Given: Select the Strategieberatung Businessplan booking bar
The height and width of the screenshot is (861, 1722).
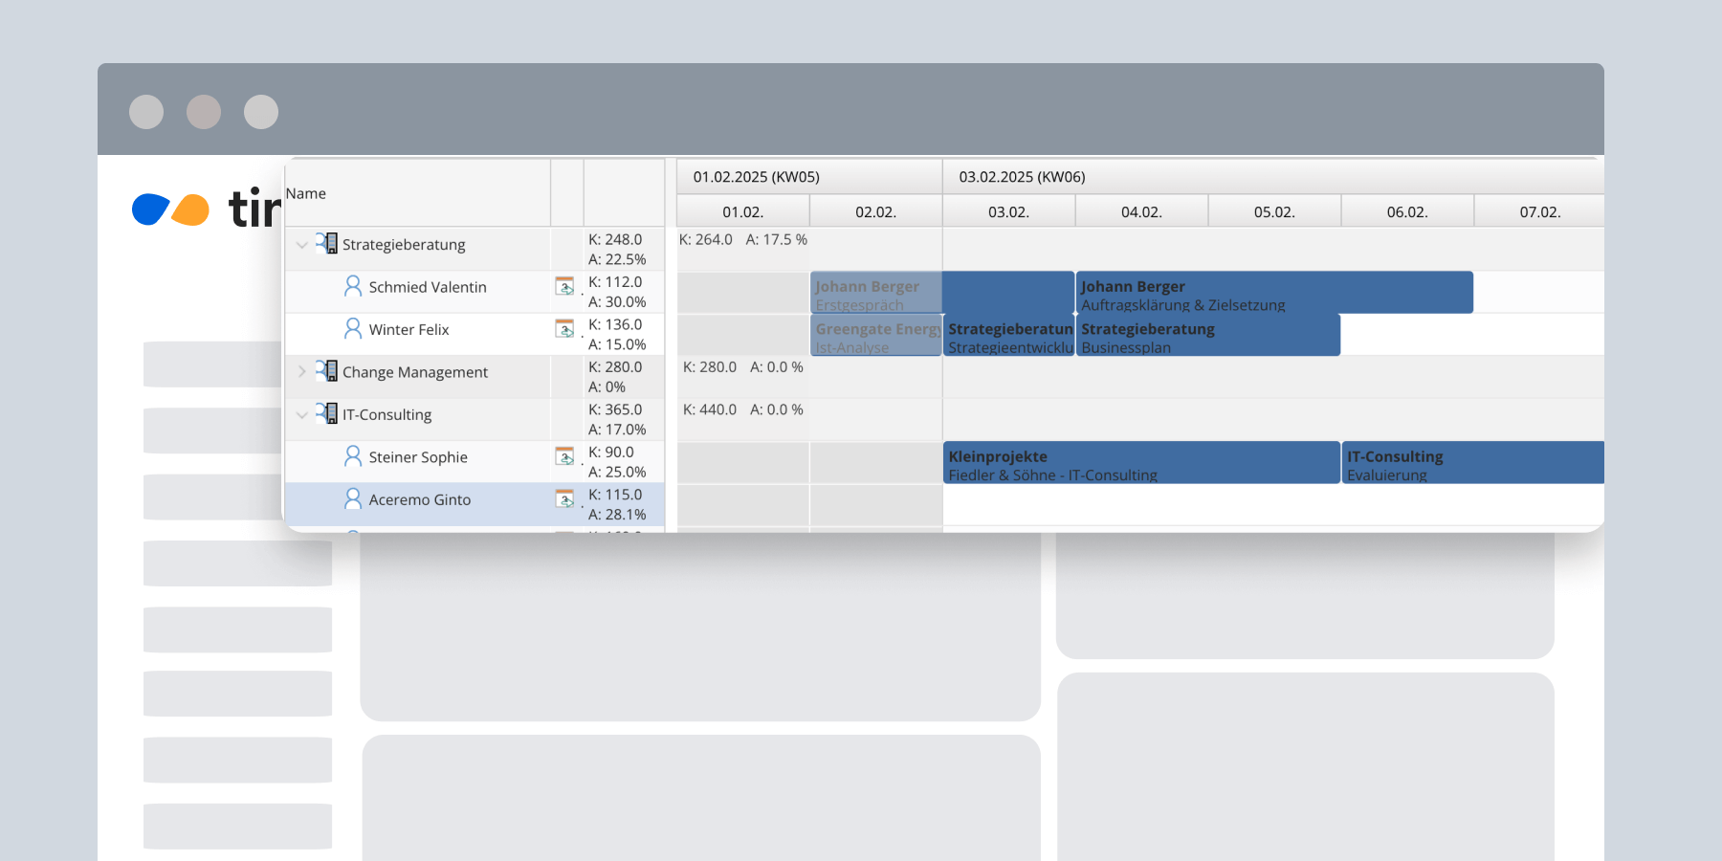Looking at the screenshot, I should 1207,336.
